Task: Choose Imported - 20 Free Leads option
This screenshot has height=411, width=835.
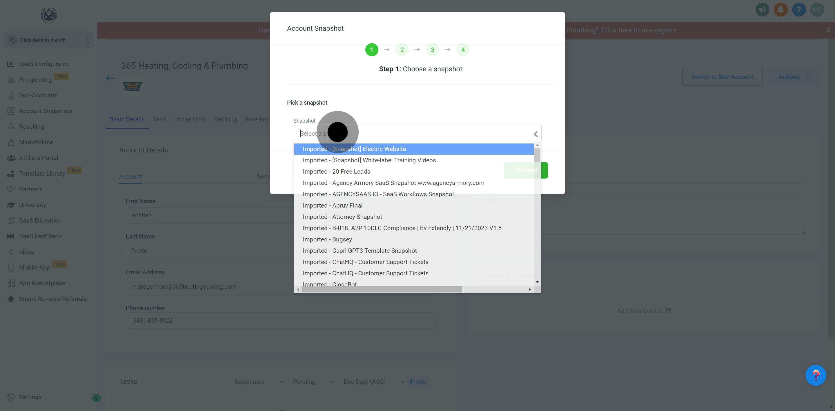Action: 336,172
